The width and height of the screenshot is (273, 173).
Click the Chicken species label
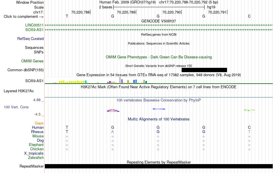coord(37,149)
